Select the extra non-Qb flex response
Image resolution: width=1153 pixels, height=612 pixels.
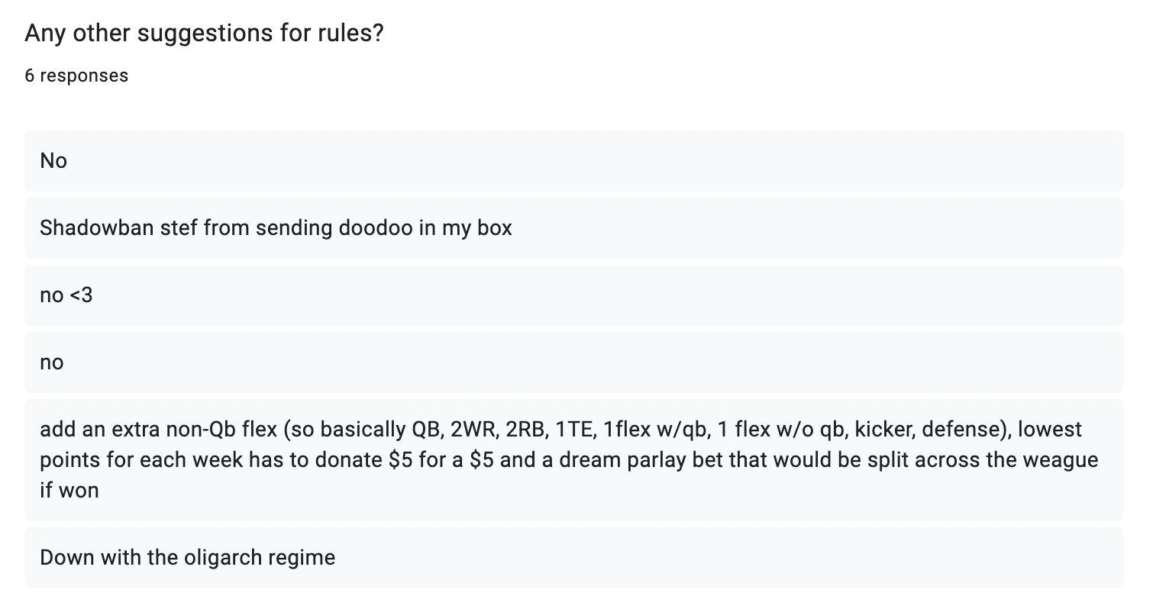pyautogui.click(x=573, y=459)
